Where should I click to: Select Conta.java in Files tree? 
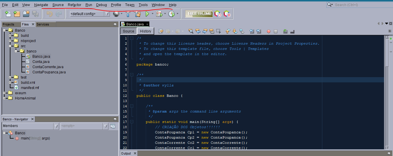pyautogui.click(x=41, y=61)
